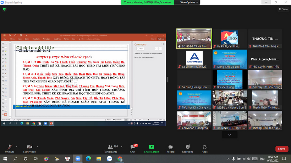
Task: Click the Unmute microphone icon
Action: [x=10, y=147]
